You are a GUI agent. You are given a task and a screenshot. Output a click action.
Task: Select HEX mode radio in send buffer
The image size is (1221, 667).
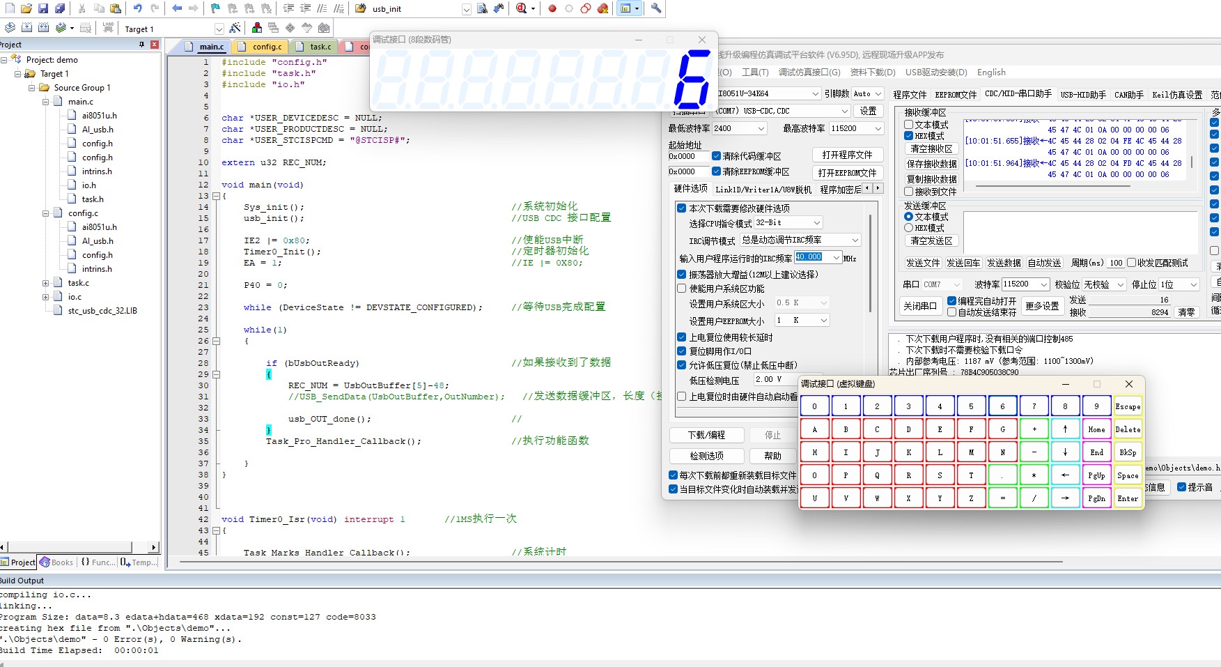coord(908,228)
